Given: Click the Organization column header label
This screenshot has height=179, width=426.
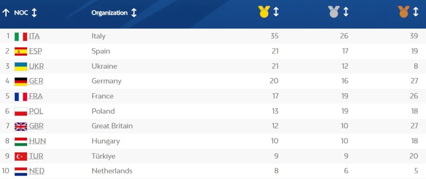Looking at the screenshot, I should [109, 13].
